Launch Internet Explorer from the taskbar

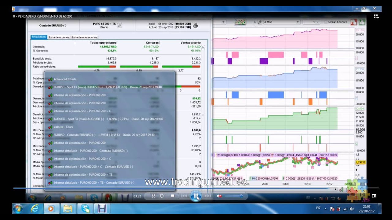[35, 209]
